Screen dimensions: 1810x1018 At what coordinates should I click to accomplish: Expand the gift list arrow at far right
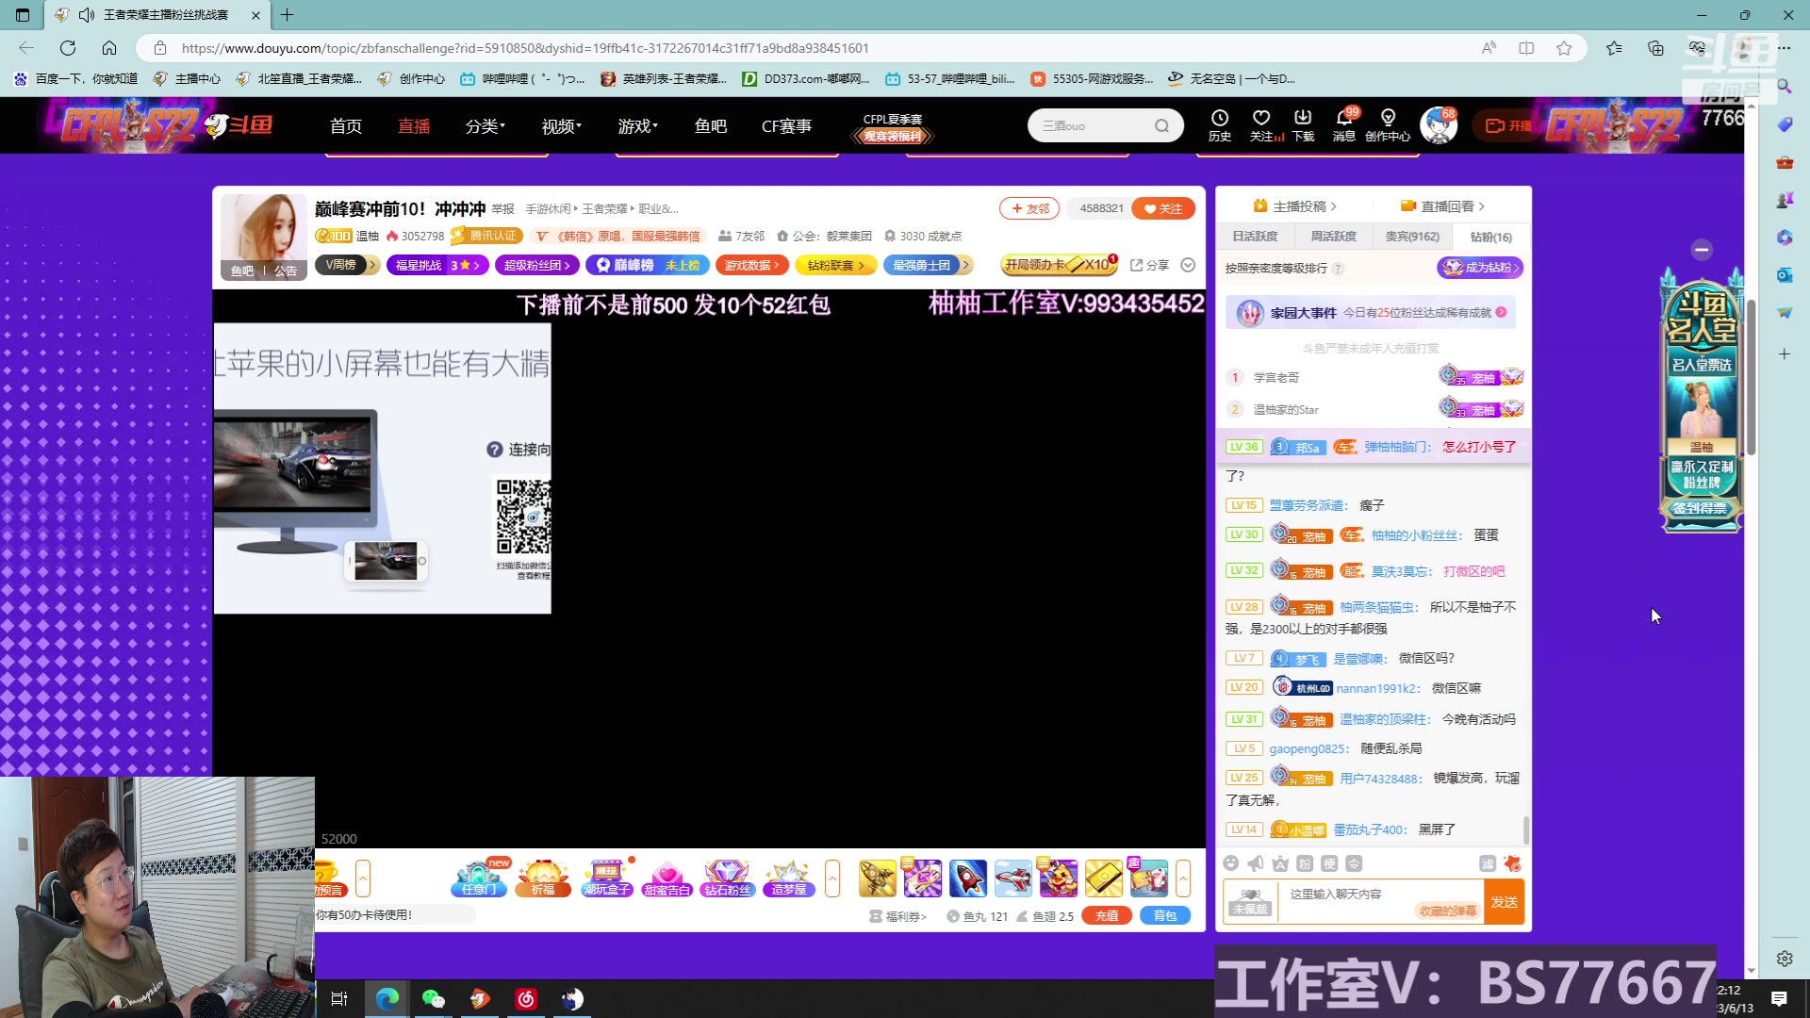pyautogui.click(x=1183, y=878)
